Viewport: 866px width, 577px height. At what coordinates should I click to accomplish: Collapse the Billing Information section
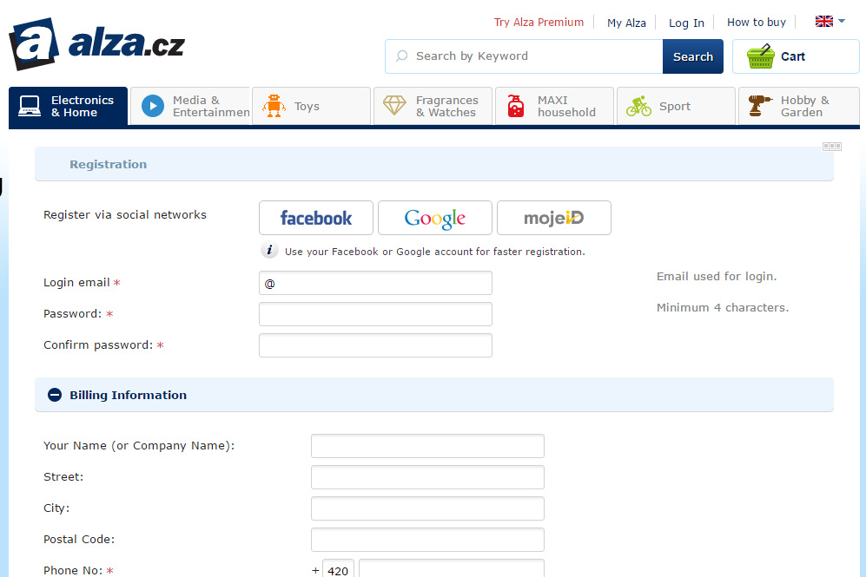[55, 395]
